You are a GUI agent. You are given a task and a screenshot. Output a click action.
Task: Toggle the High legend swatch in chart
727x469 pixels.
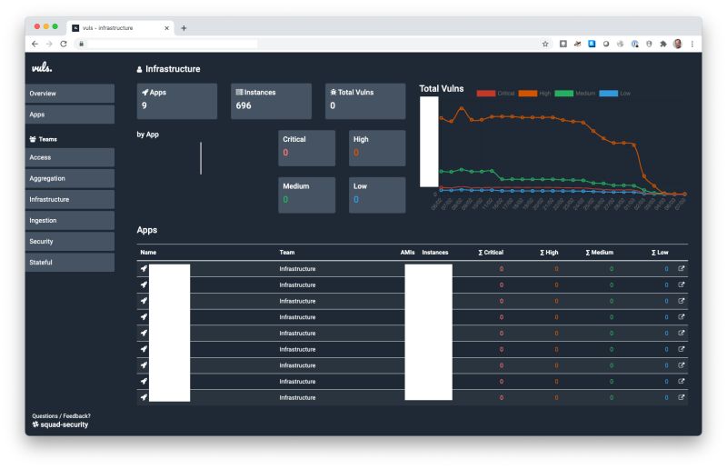[528, 94]
